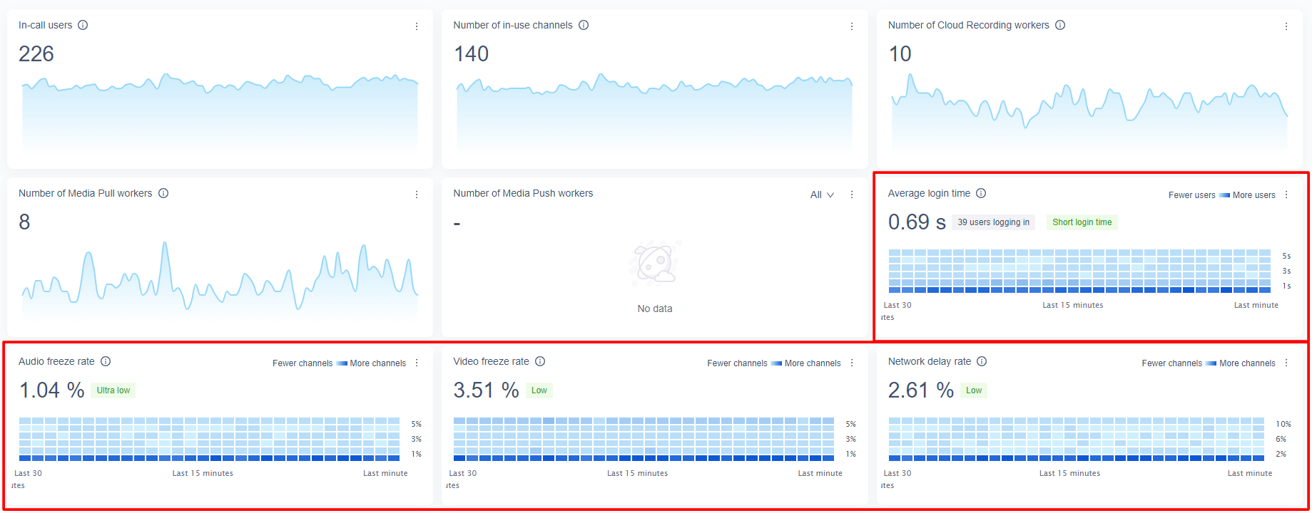Screen dimensions: 1312x513
Task: Click the Video freeze rate heatmap
Action: [644, 439]
